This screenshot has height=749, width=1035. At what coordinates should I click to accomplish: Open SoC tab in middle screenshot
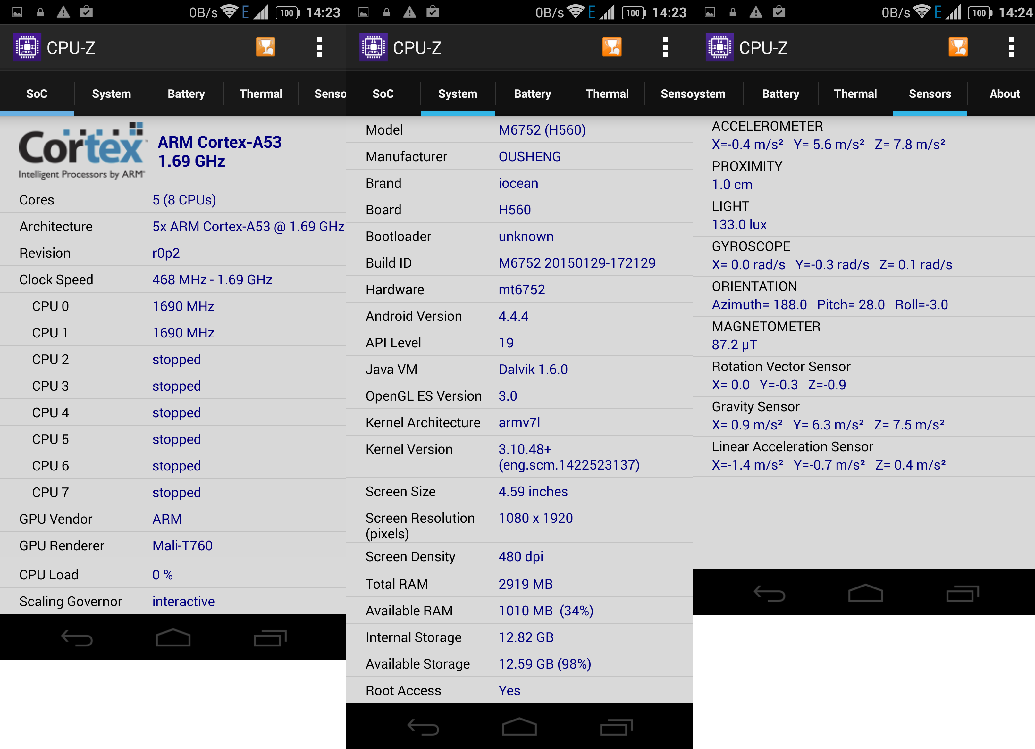point(383,94)
